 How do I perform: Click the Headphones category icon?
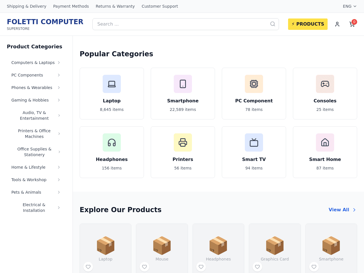click(112, 142)
